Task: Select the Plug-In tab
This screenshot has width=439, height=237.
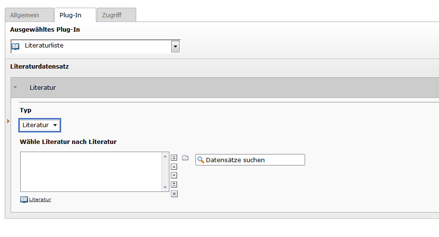Action: 75,15
